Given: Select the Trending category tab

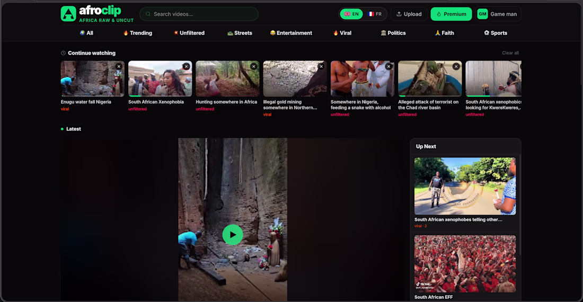Looking at the screenshot, I should point(138,33).
